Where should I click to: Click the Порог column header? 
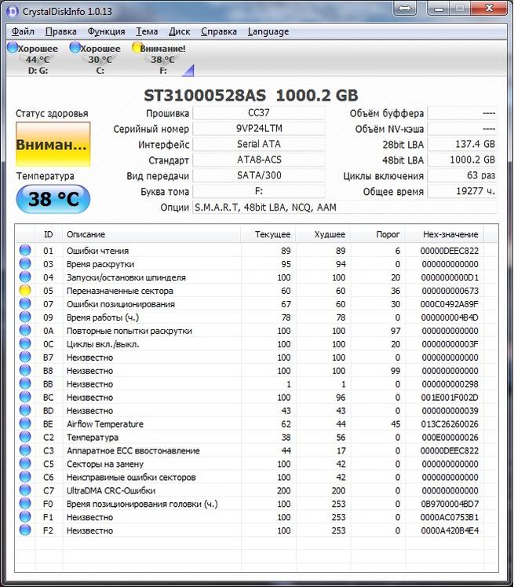(x=378, y=234)
